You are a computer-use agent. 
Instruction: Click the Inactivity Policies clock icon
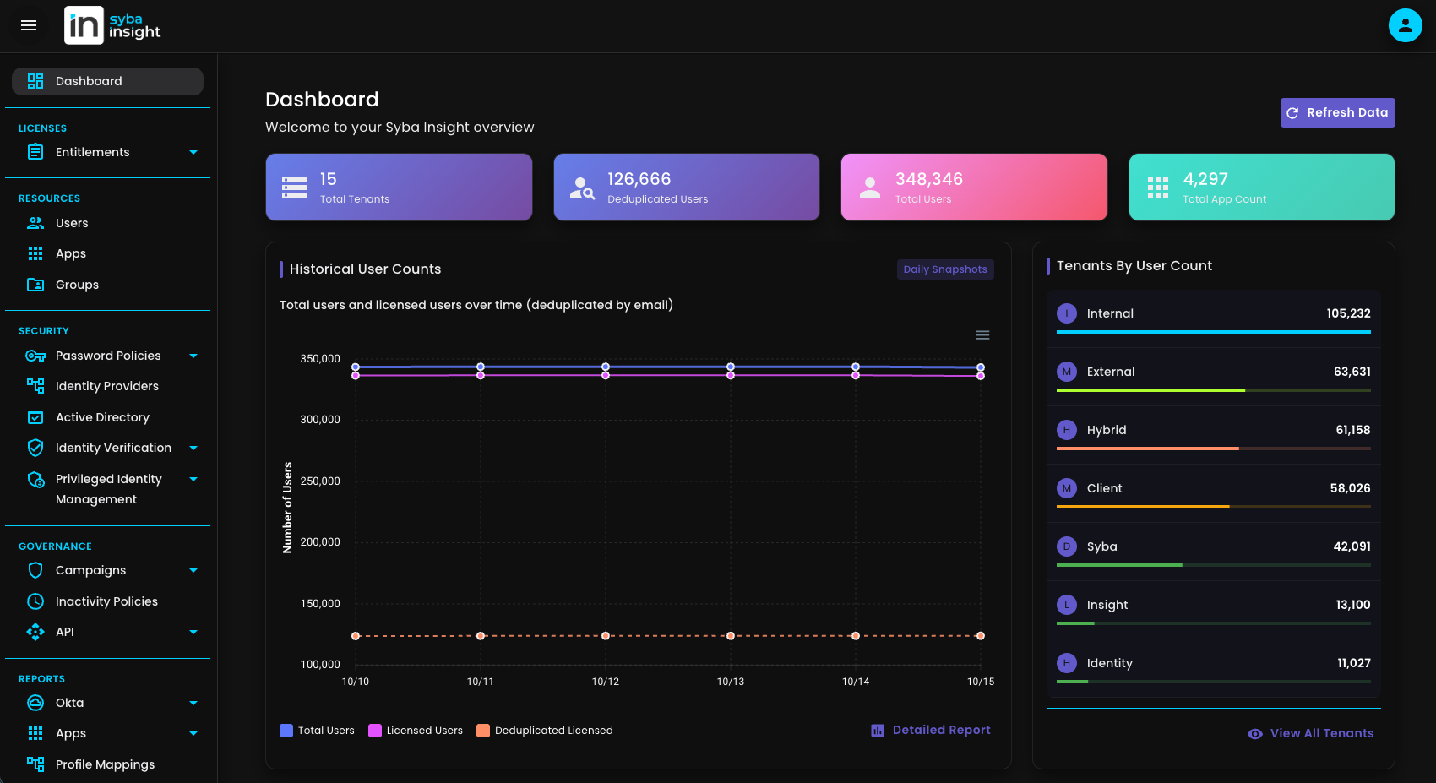click(35, 601)
